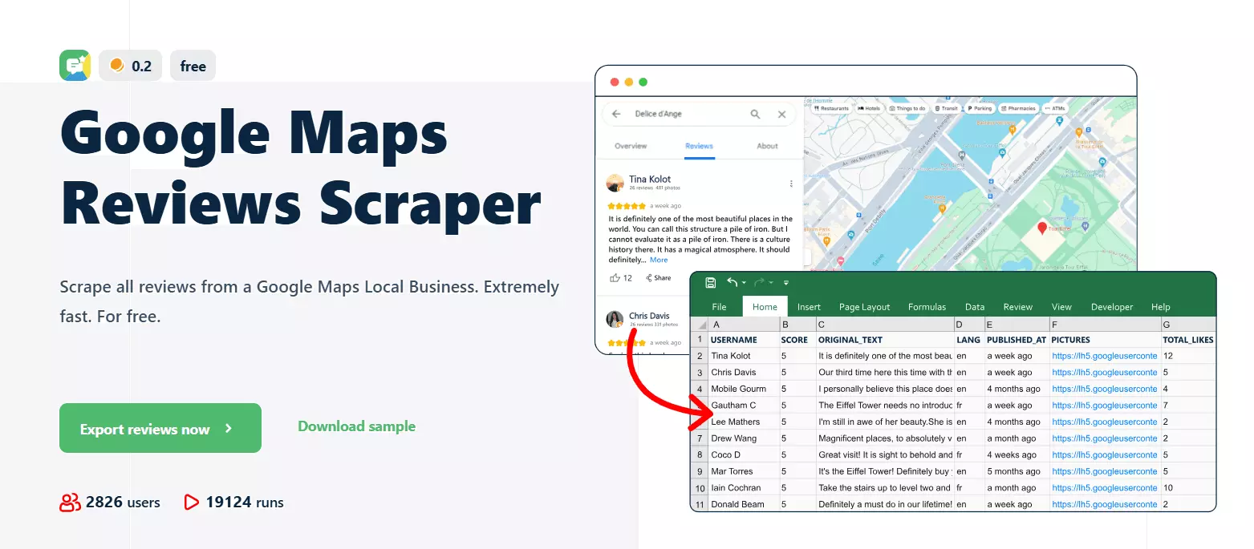Viewport: 1254px width, 549px height.
Task: Switch to the Developer ribbon tab
Action: coord(1112,306)
